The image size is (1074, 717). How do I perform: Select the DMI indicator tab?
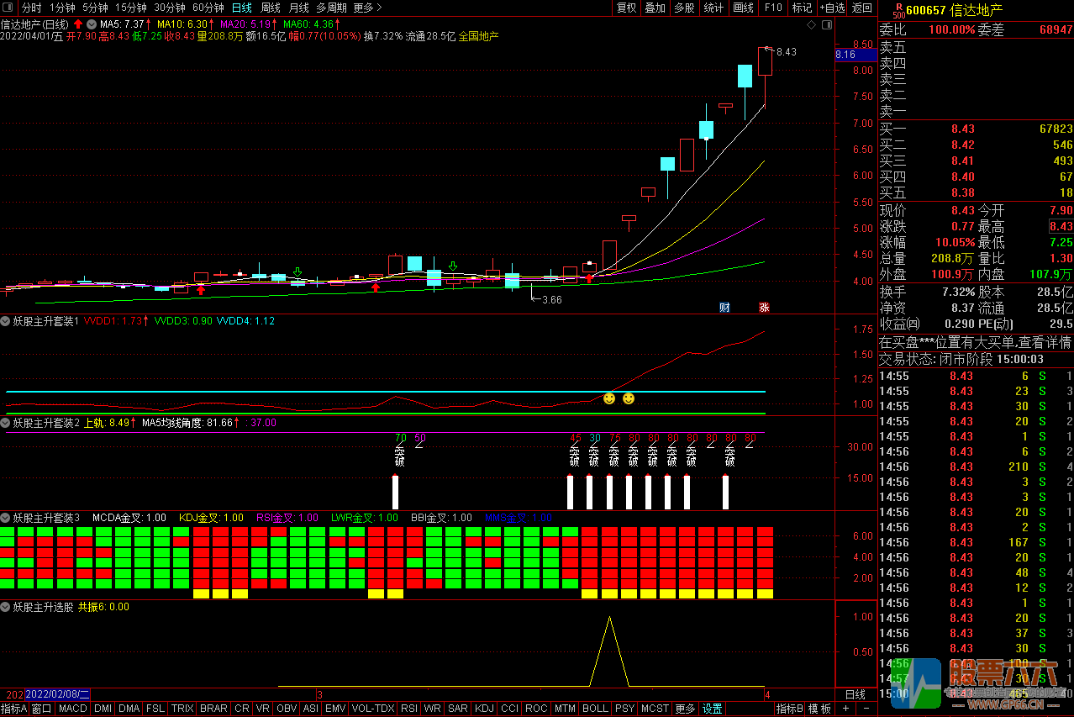103,709
